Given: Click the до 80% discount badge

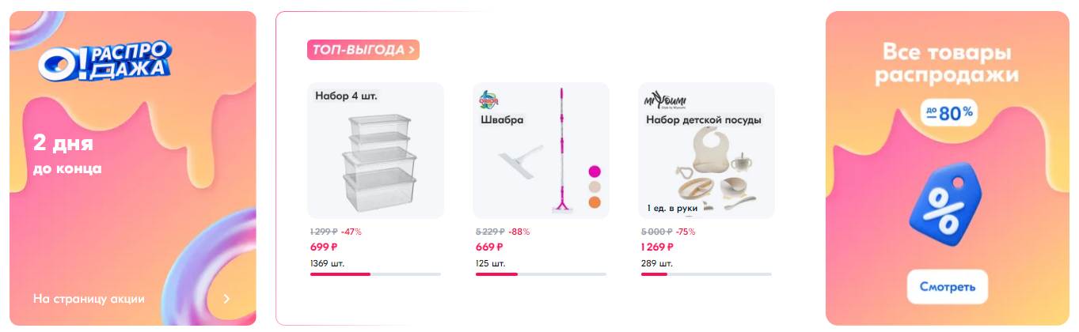Looking at the screenshot, I should pos(948,114).
